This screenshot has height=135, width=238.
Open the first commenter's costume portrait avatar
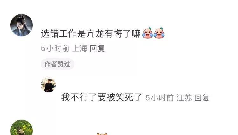(22, 25)
